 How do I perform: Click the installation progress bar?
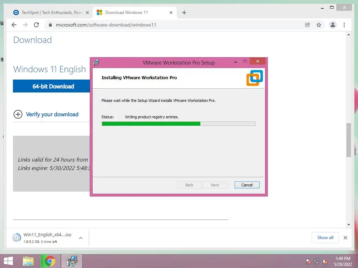(x=179, y=124)
